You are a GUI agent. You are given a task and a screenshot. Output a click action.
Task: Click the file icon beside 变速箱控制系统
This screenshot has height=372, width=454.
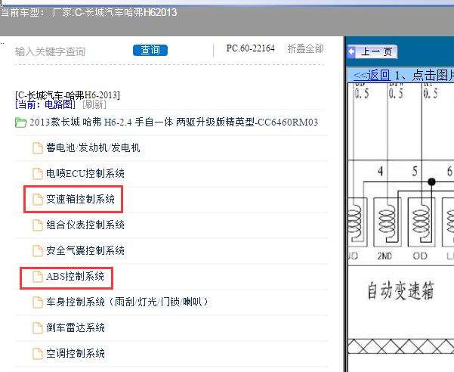[x=38, y=200]
